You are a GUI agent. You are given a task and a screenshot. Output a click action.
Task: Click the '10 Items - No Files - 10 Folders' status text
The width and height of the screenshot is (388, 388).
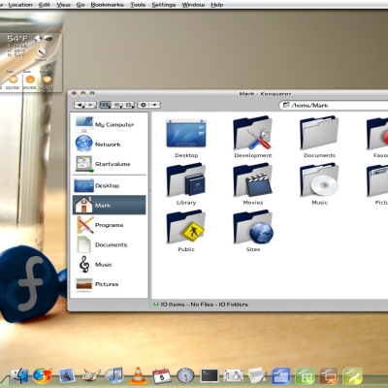pyautogui.click(x=205, y=305)
